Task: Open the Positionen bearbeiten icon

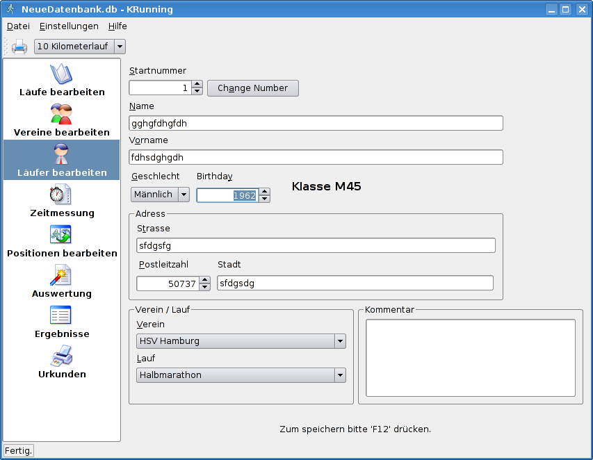Action: 60,234
